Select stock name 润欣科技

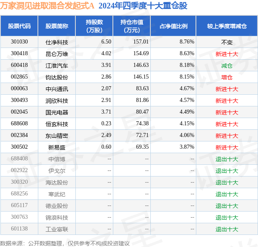point(57,101)
